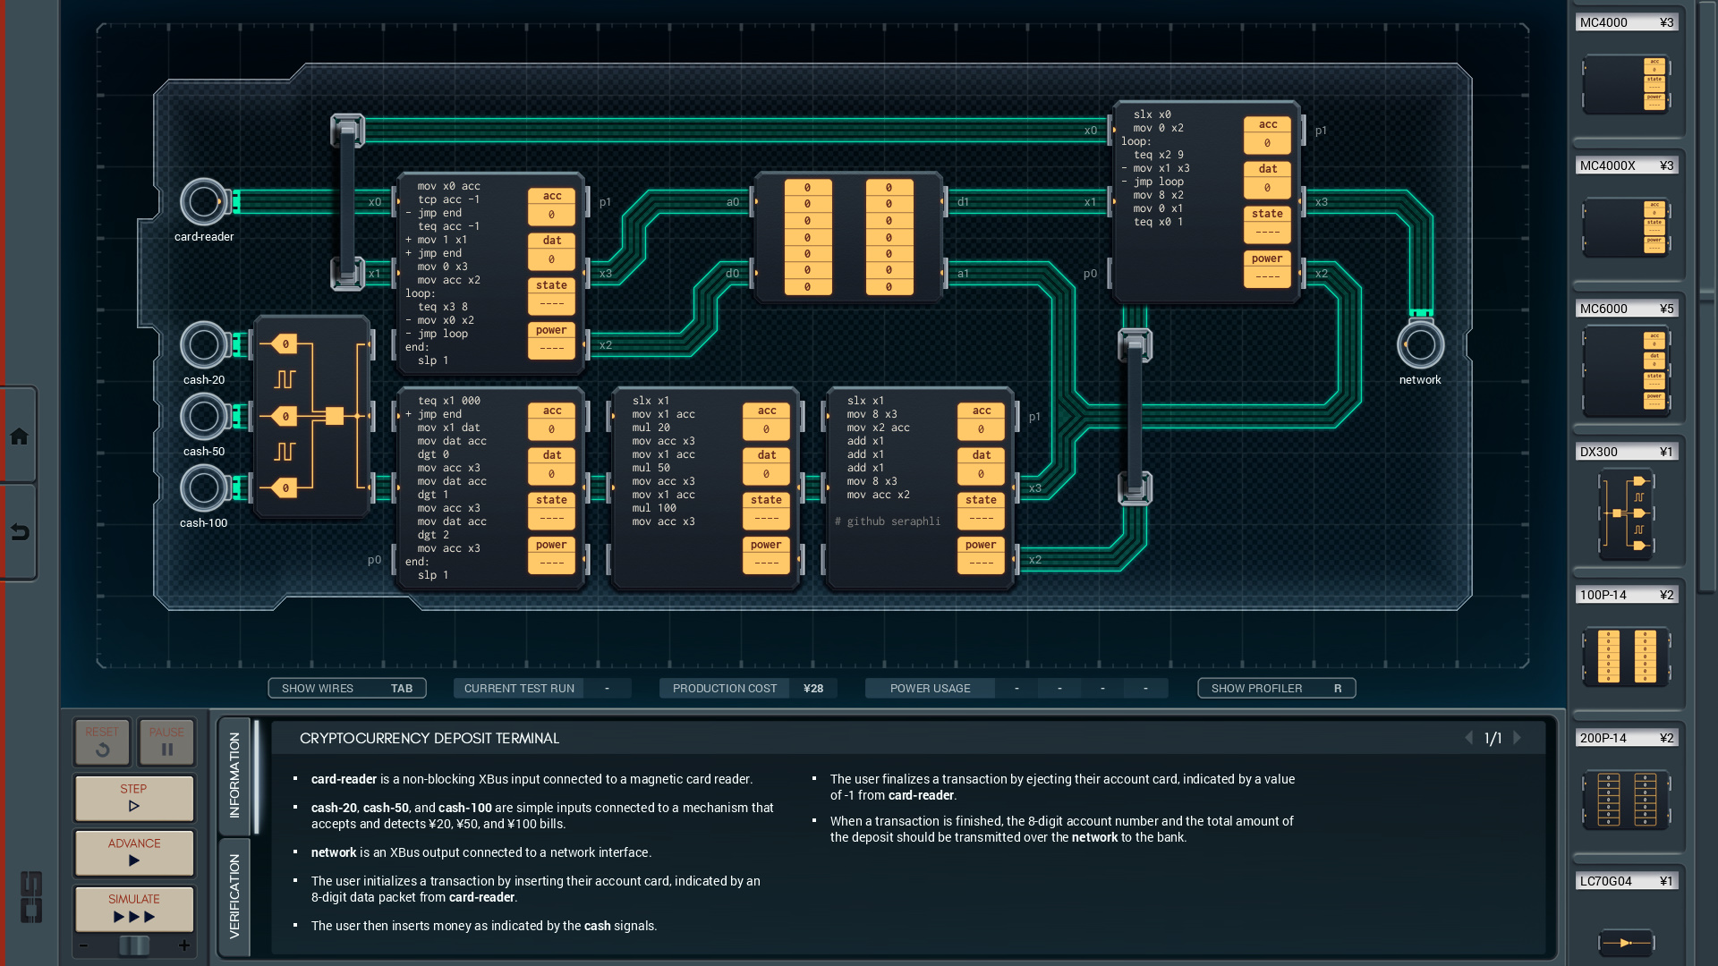The width and height of the screenshot is (1718, 966).
Task: Pick the MC4000 microcontroller part
Action: [1626, 84]
